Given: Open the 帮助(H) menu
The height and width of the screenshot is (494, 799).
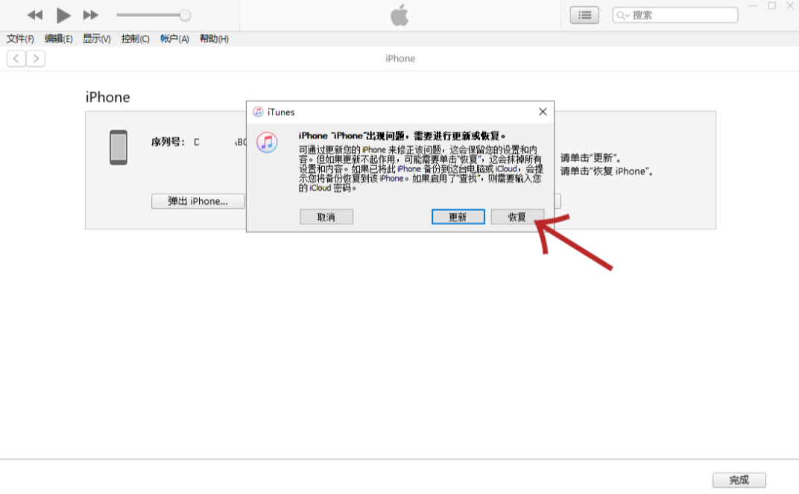Looking at the screenshot, I should click(214, 39).
